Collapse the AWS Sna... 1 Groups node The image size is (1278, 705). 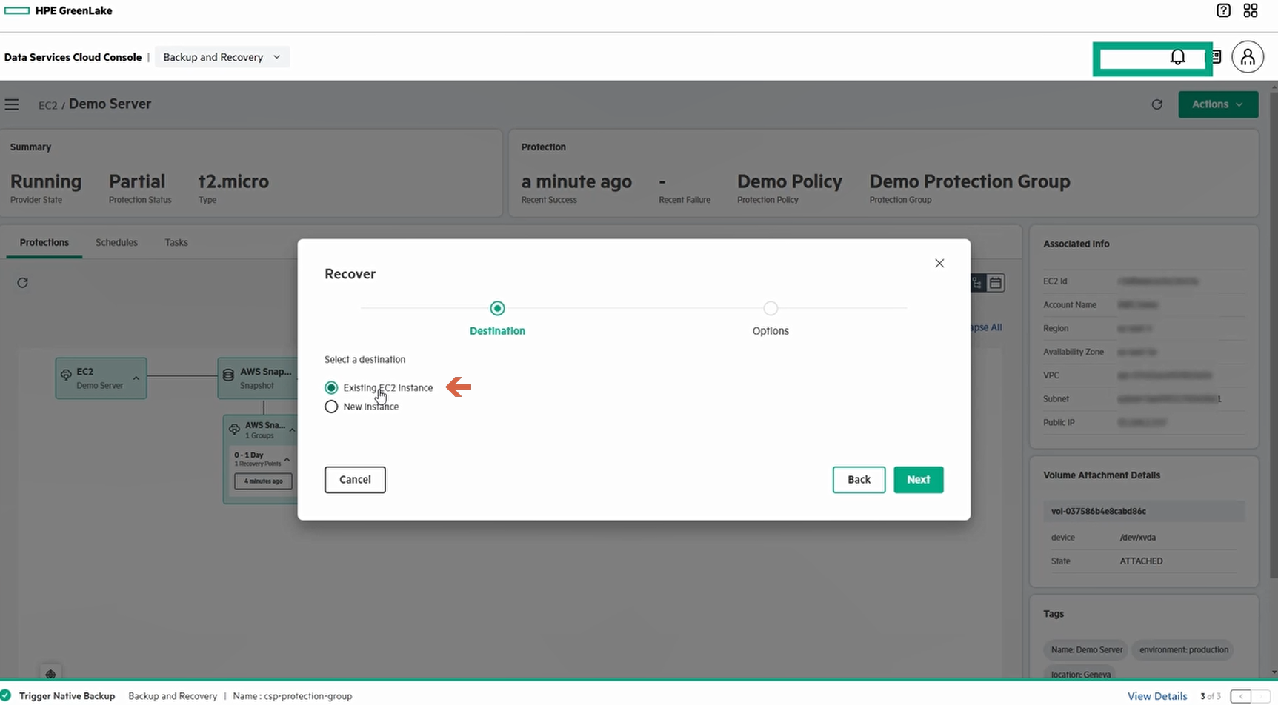pos(292,430)
